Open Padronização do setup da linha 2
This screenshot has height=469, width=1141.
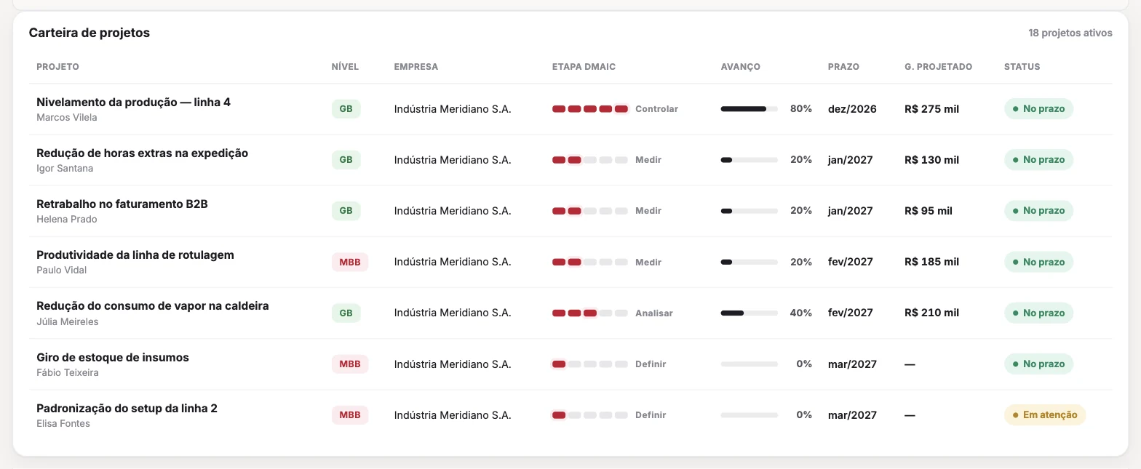click(127, 409)
